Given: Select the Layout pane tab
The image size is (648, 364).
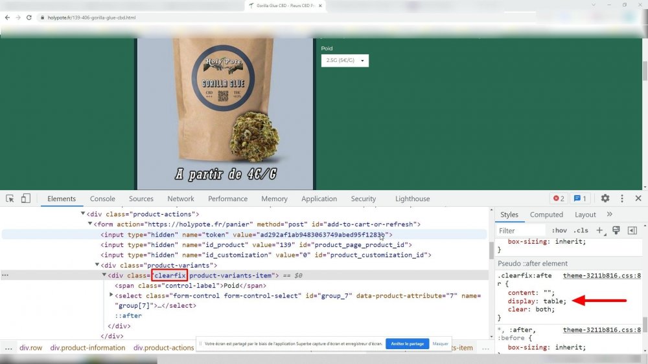Looking at the screenshot, I should click(x=585, y=215).
